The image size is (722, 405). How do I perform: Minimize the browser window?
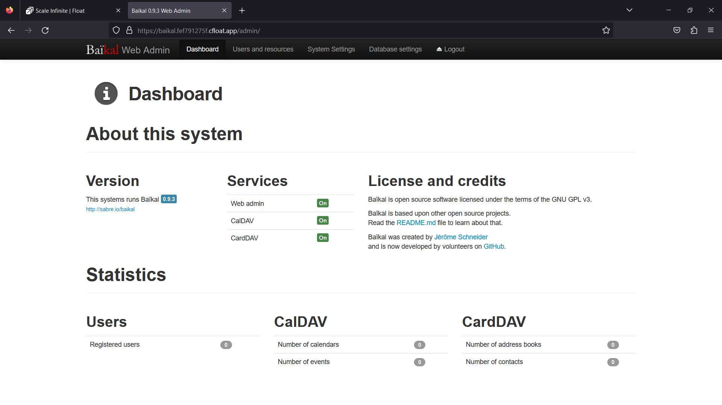(x=669, y=10)
